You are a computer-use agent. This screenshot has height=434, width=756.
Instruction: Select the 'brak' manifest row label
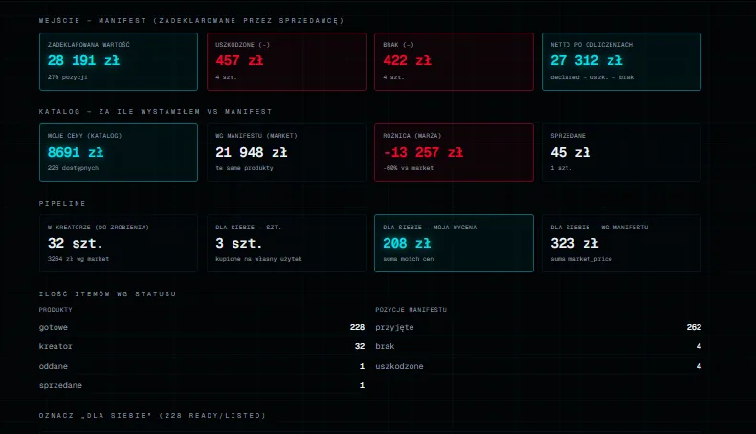point(385,346)
